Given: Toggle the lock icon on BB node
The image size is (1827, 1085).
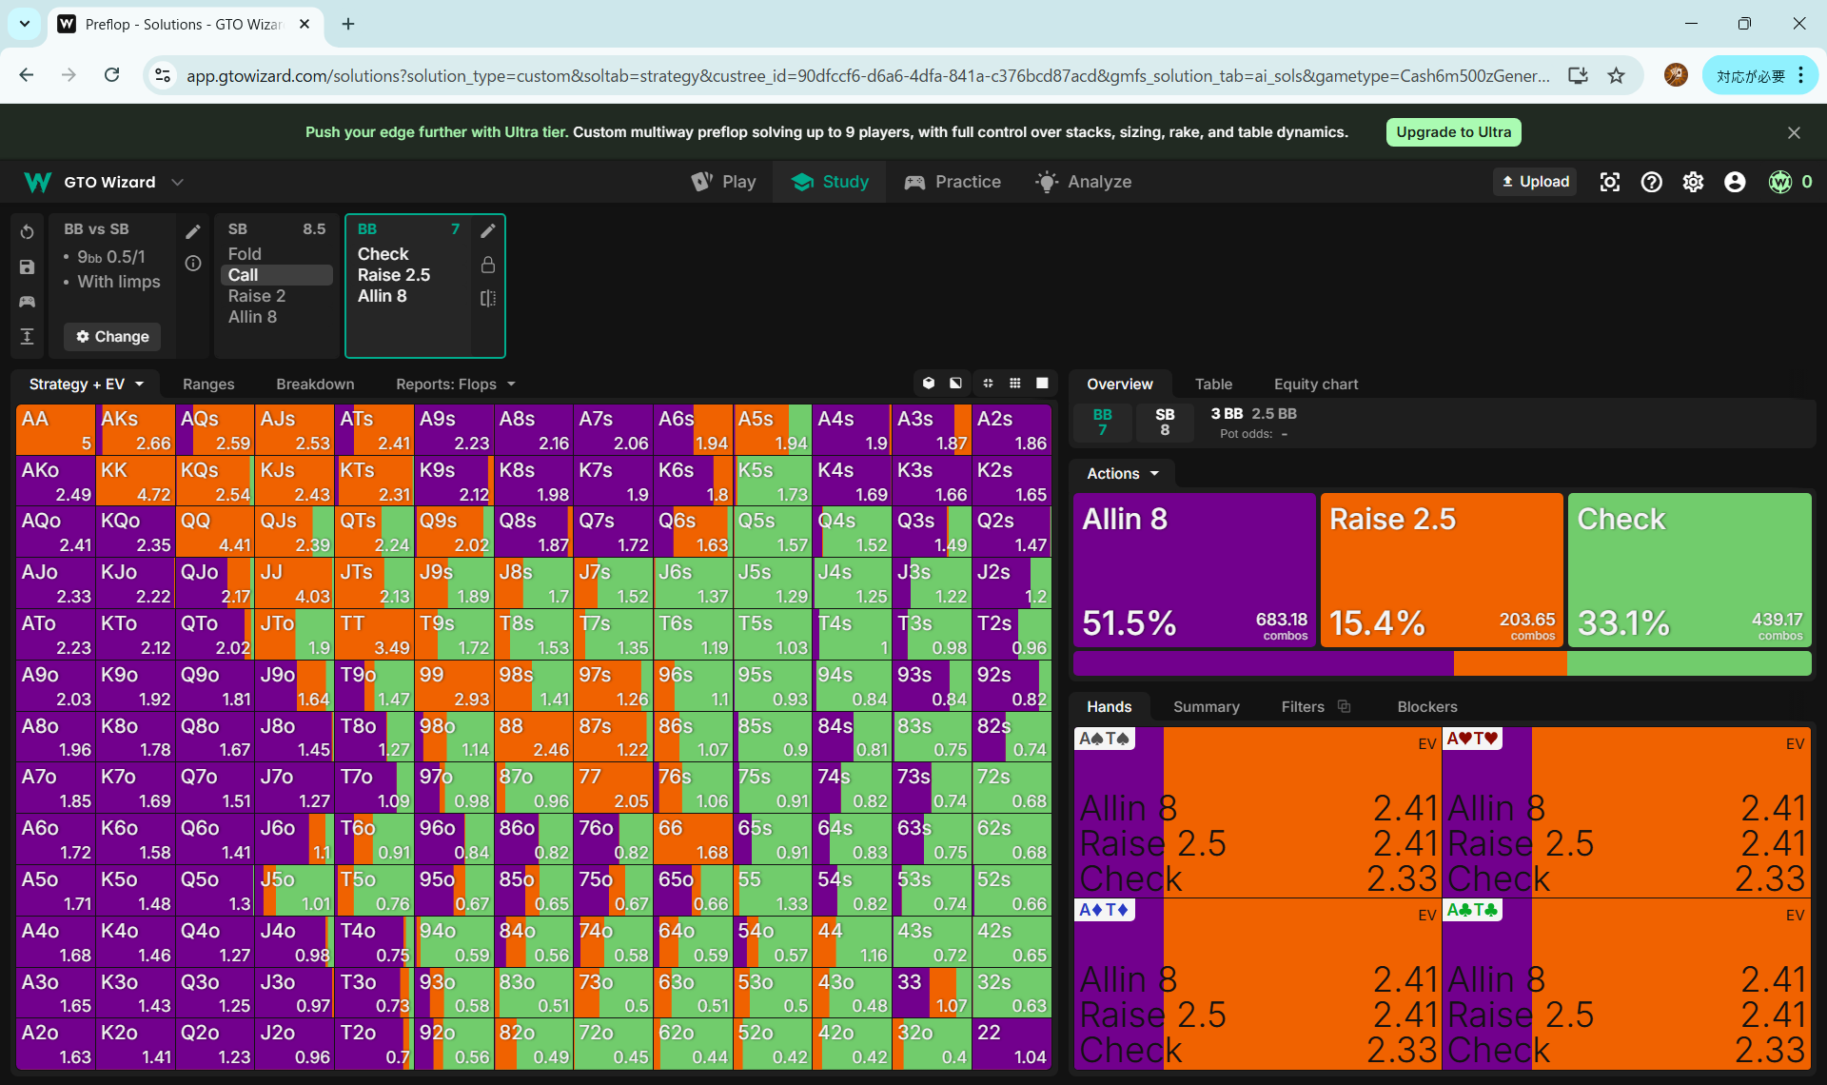Looking at the screenshot, I should pos(488,265).
